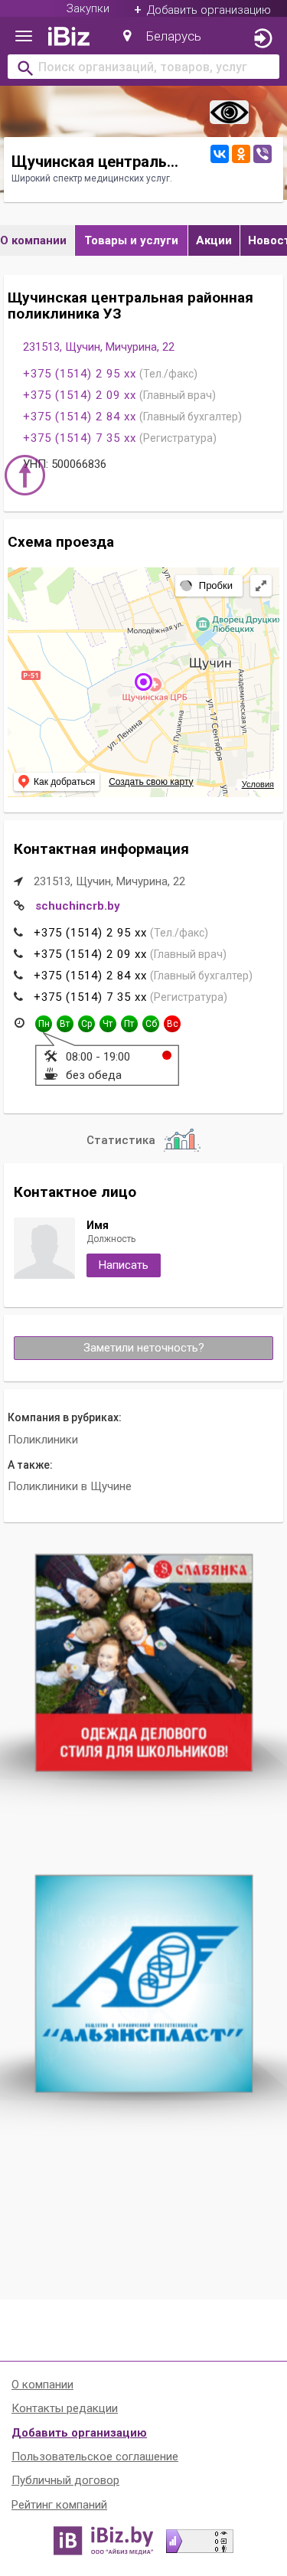Click the scroll-to-top arrow circle
This screenshot has width=287, height=2576.
(25, 475)
